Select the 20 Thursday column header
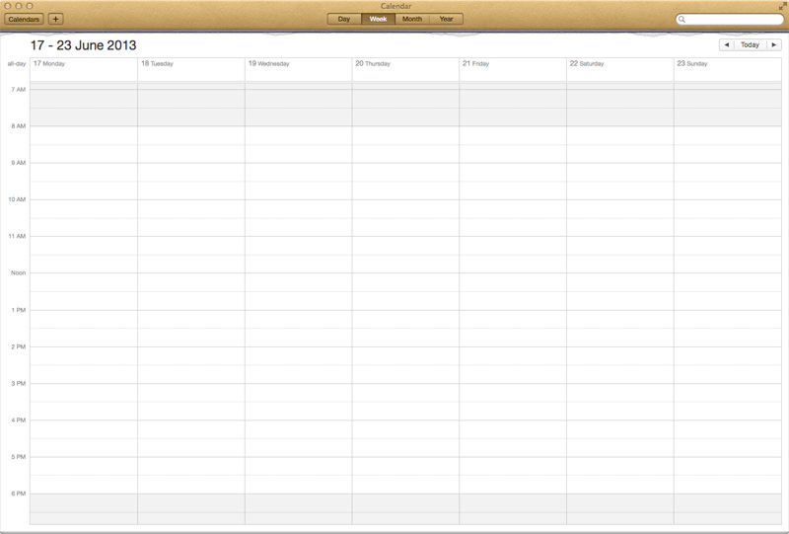The image size is (789, 534). click(405, 69)
